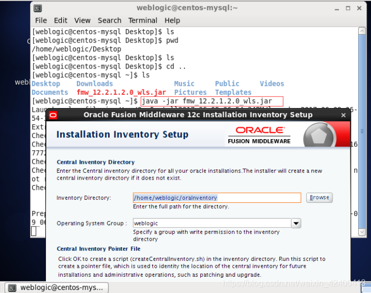Open the File menu in terminal
Image resolution: width=371 pixels, height=293 pixels.
pyautogui.click(x=41, y=21)
